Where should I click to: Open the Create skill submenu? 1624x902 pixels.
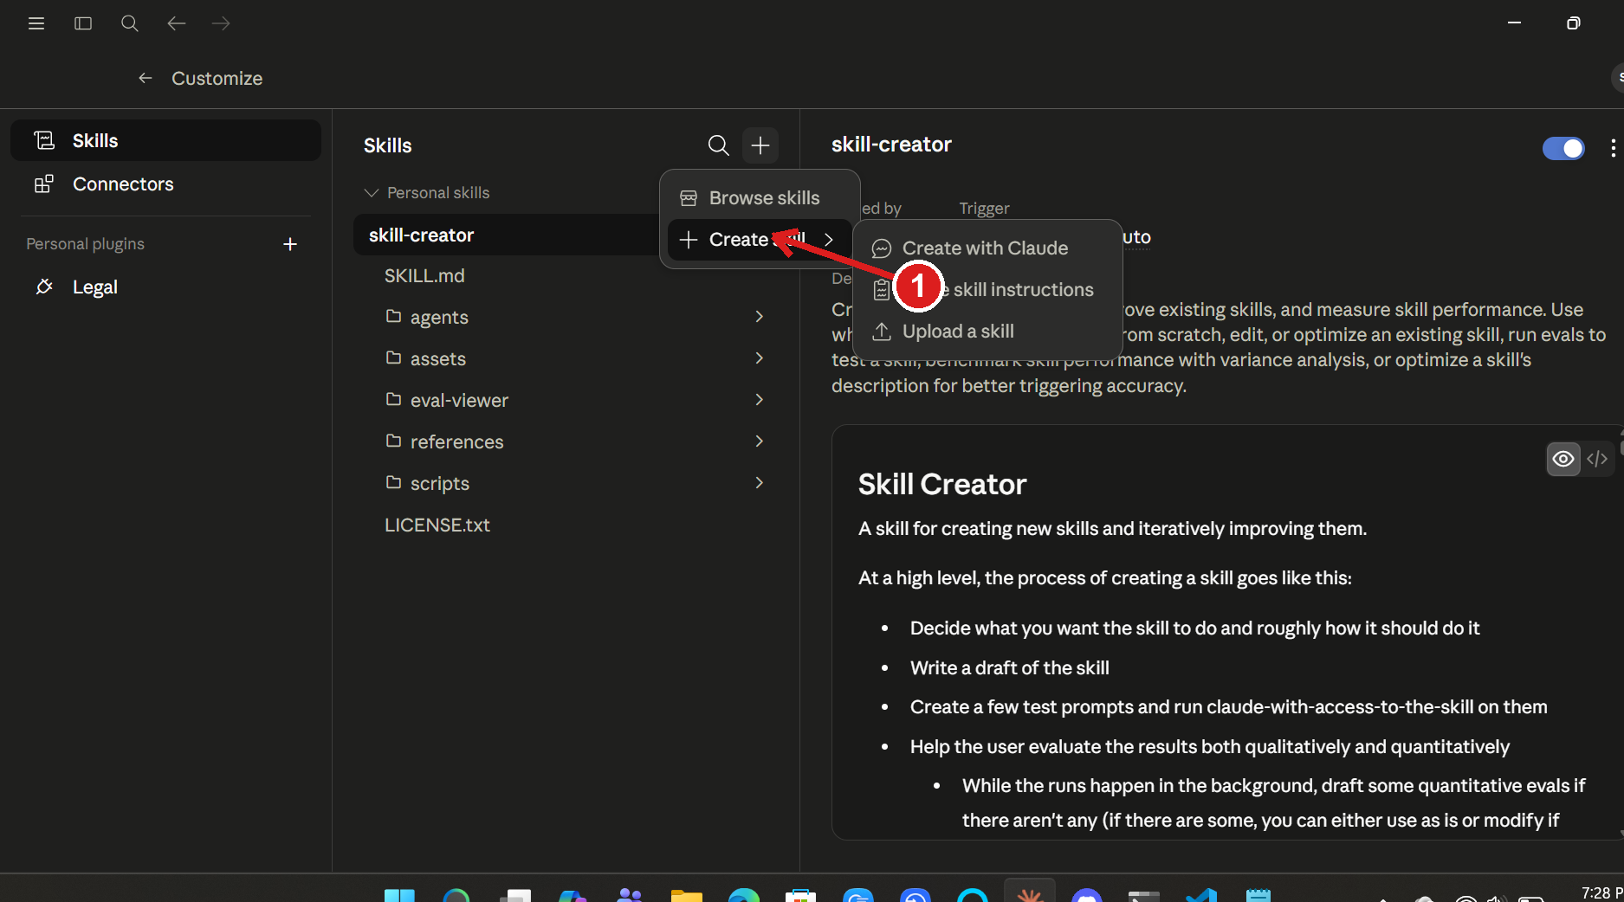(760, 240)
